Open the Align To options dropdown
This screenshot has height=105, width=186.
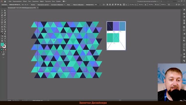[x=104, y=5]
